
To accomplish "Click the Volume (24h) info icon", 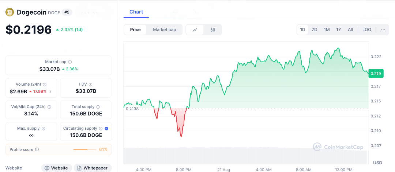I will click(x=45, y=84).
